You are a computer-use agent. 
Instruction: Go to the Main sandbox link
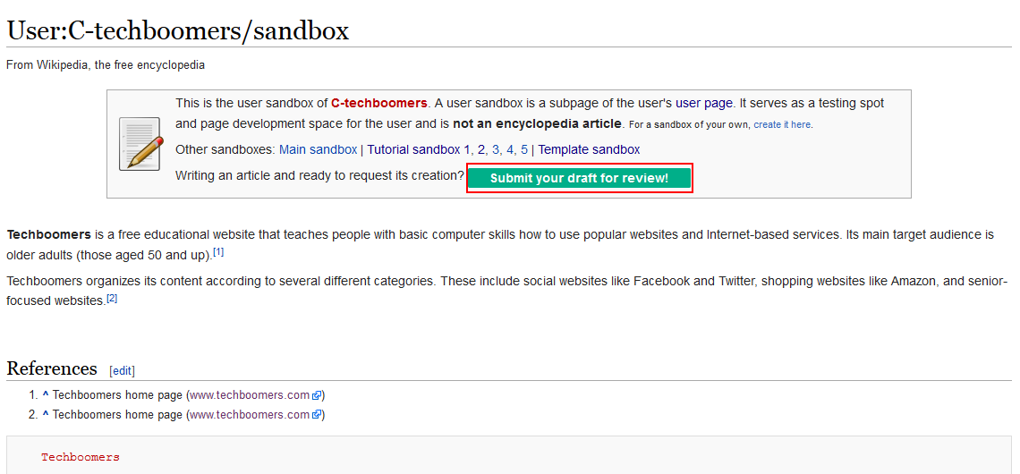[319, 149]
